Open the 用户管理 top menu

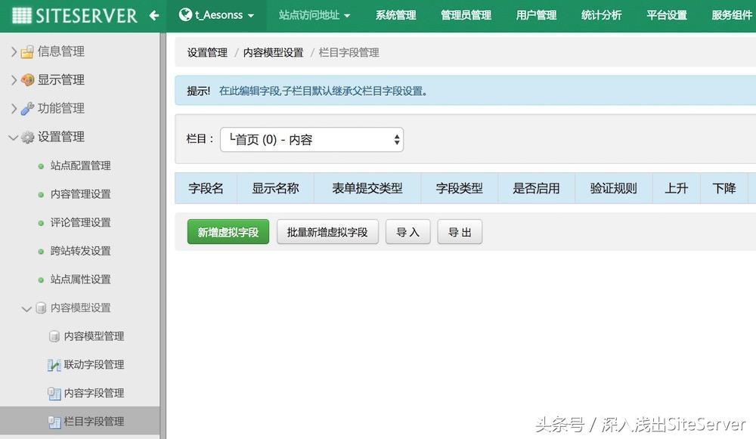[536, 15]
